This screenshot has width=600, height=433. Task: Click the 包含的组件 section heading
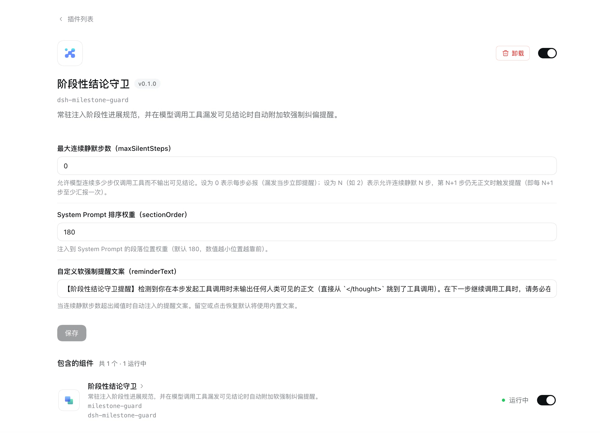(75, 364)
